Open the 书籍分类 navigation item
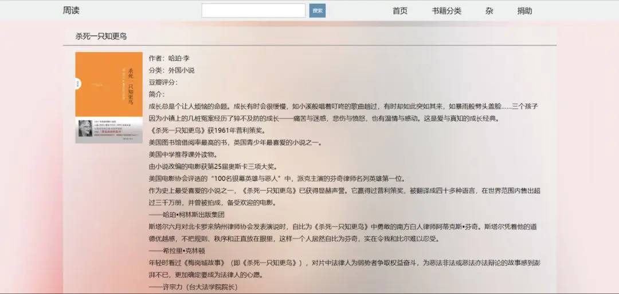This screenshot has height=294, width=619. [x=446, y=11]
